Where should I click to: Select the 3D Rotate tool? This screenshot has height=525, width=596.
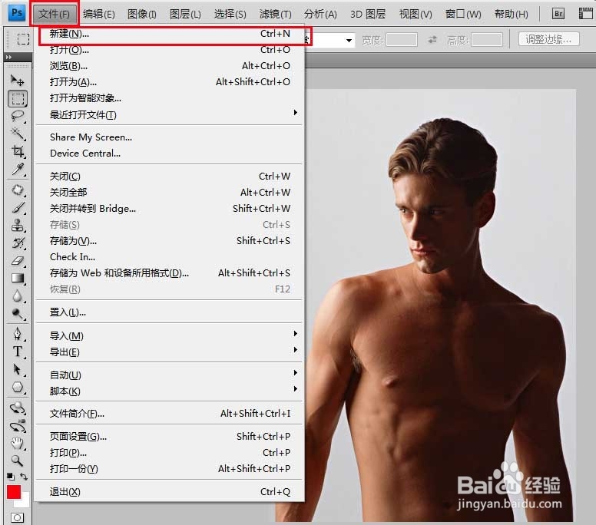(x=18, y=408)
